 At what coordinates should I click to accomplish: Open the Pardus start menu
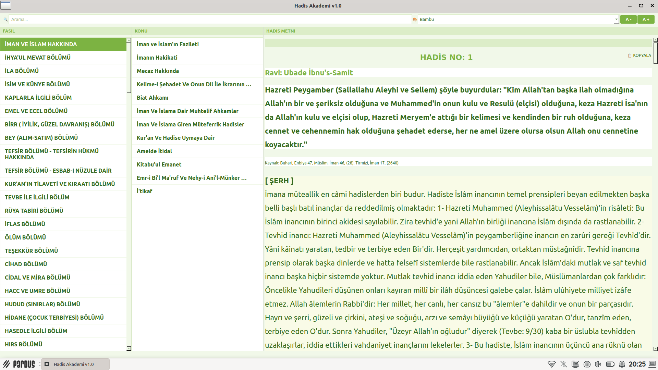coord(19,364)
